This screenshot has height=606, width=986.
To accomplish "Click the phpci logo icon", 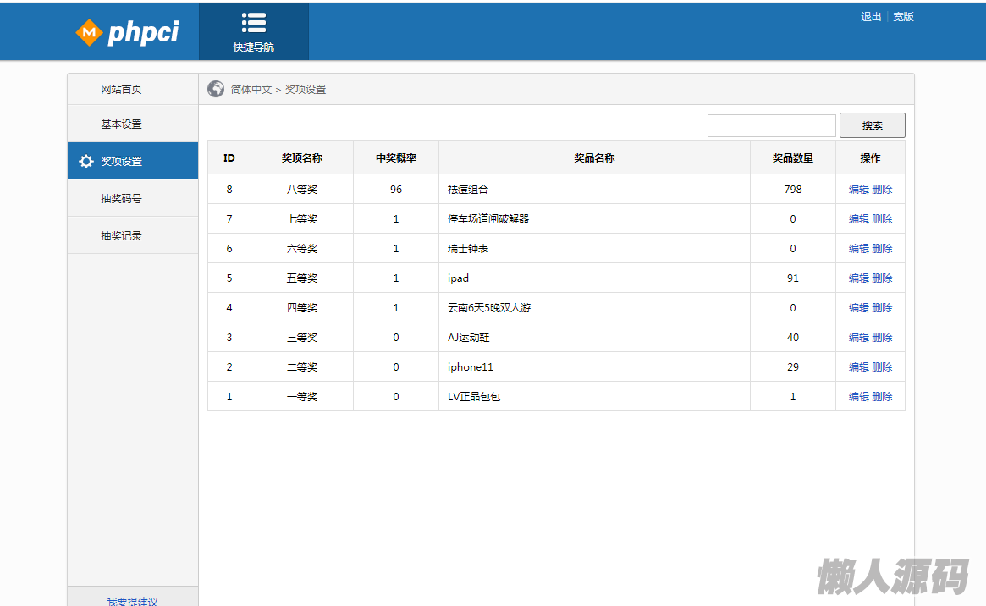I will [x=88, y=33].
